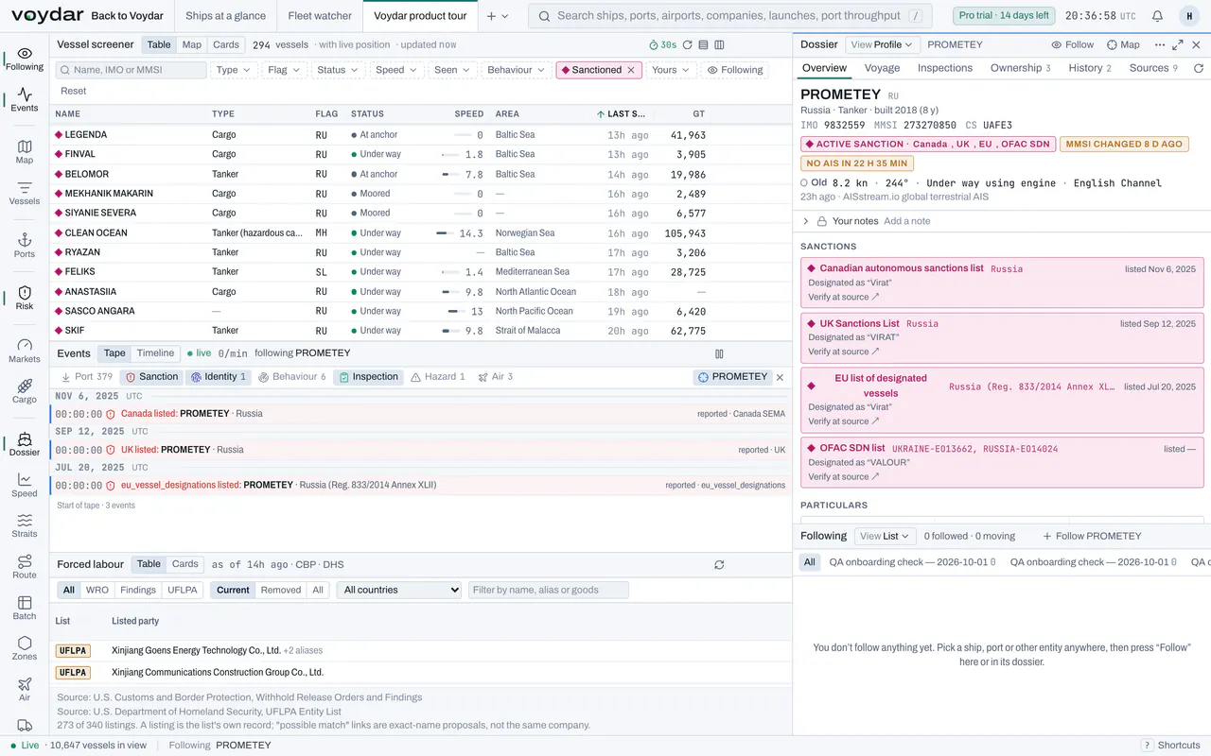Reload the Dossier with the refresh icon
The image size is (1211, 756).
(x=1199, y=68)
